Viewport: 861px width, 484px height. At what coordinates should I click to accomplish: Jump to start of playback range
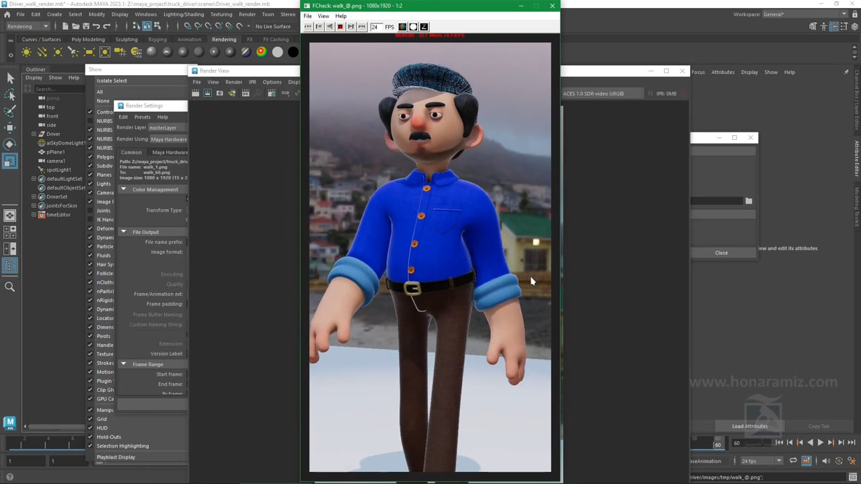779,442
